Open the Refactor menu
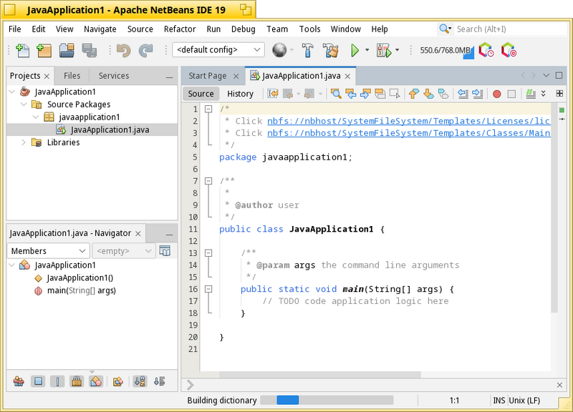This screenshot has width=573, height=412. point(180,29)
